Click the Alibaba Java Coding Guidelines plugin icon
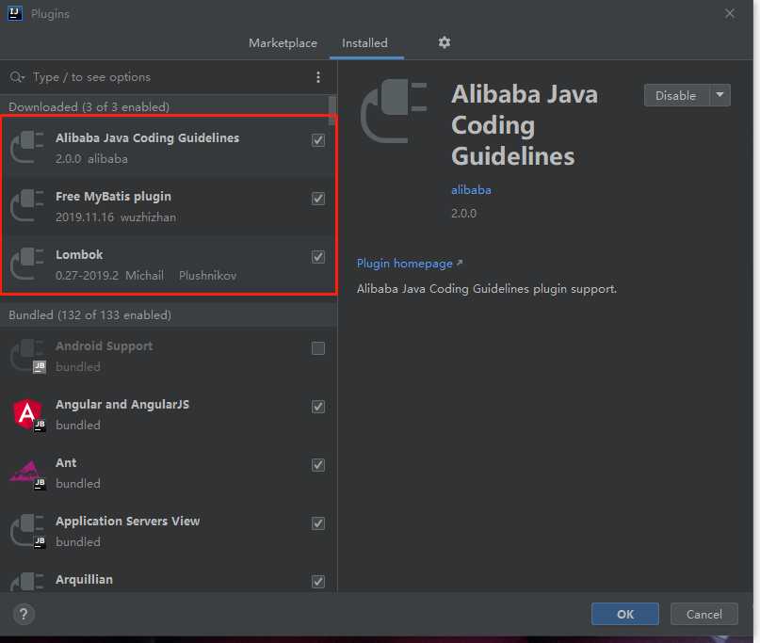 27,147
